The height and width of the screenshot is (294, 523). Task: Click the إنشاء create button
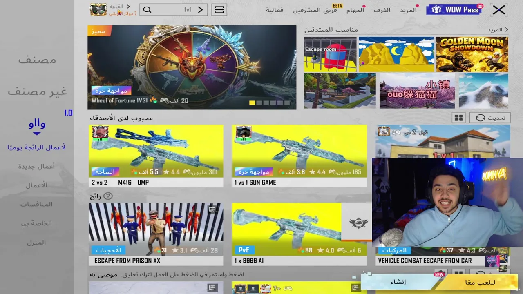click(398, 282)
